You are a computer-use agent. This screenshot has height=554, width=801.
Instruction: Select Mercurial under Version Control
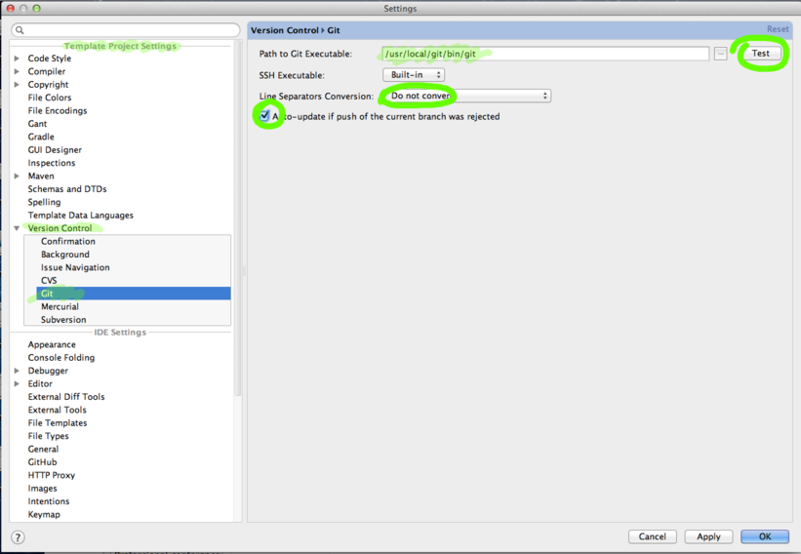tap(60, 307)
